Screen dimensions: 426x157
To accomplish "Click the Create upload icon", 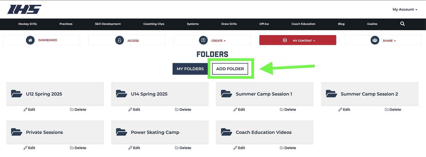I will point(203,40).
